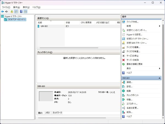This screenshot has height=124, width=165.
Task: Click 起動 start icon
Action: (x=123, y=91)
